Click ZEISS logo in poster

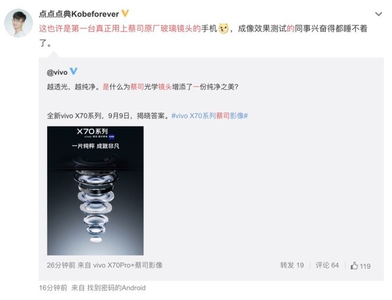tap(111, 137)
